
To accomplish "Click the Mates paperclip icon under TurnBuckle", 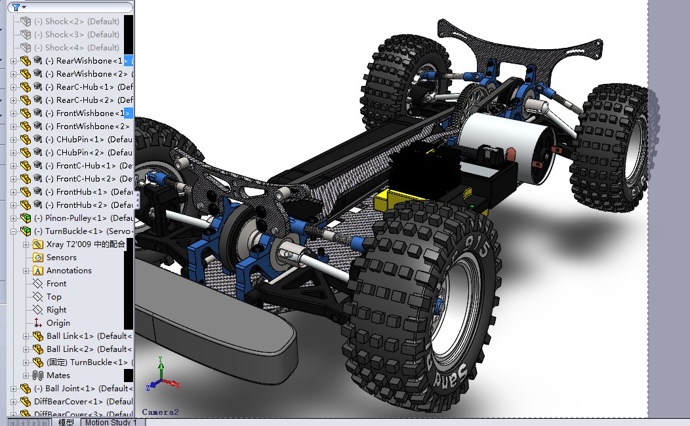I will pos(37,375).
